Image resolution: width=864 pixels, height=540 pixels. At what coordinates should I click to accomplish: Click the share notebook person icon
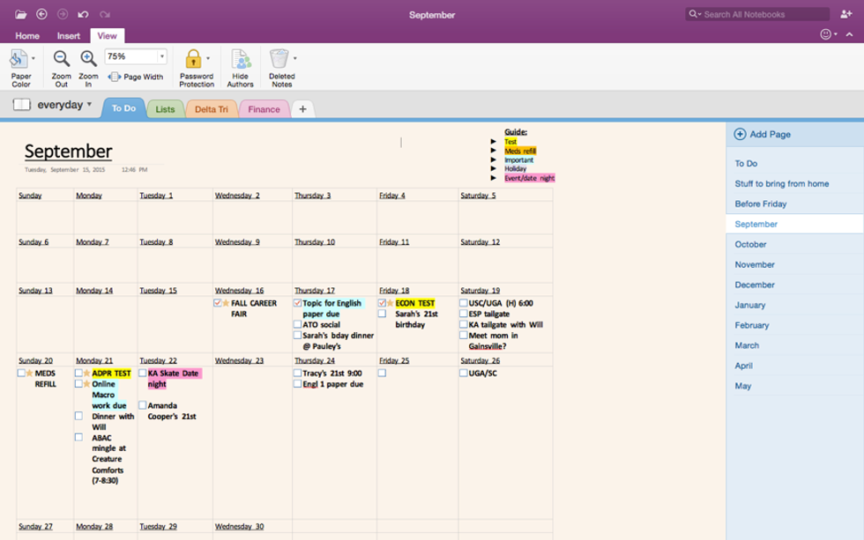tap(846, 14)
